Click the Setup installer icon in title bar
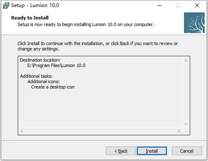Viewport: 208px width, 161px height. [x=5, y=6]
